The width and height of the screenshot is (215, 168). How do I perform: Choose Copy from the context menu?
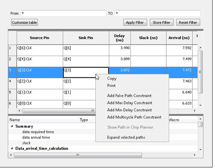[112, 78]
